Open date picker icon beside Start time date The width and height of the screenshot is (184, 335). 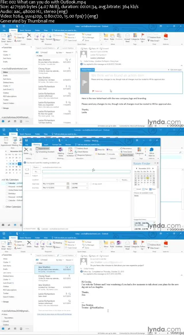point(68,184)
